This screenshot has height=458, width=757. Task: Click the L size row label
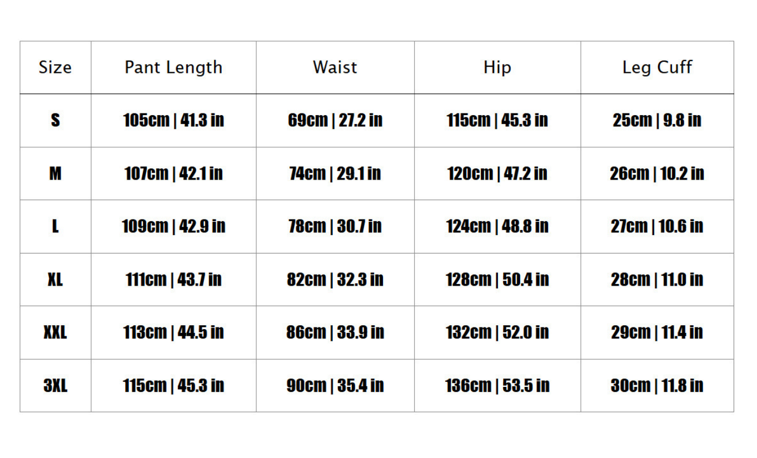(55, 226)
